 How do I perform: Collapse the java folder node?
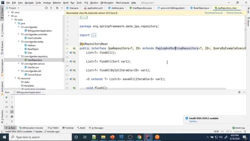click(x=15, y=23)
